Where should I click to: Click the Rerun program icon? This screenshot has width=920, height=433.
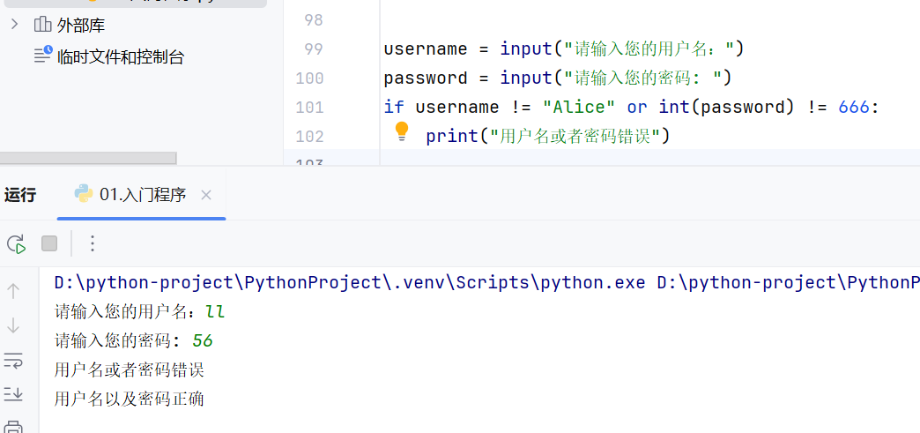[x=17, y=243]
